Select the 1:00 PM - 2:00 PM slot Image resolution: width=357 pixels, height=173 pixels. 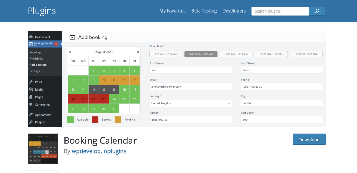click(x=306, y=54)
